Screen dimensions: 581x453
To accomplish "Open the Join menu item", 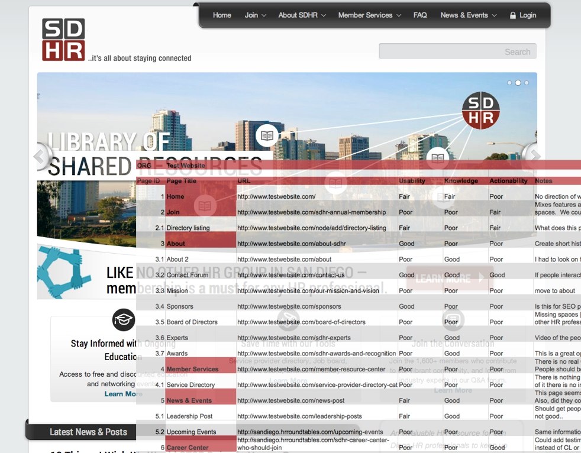I will [x=251, y=15].
